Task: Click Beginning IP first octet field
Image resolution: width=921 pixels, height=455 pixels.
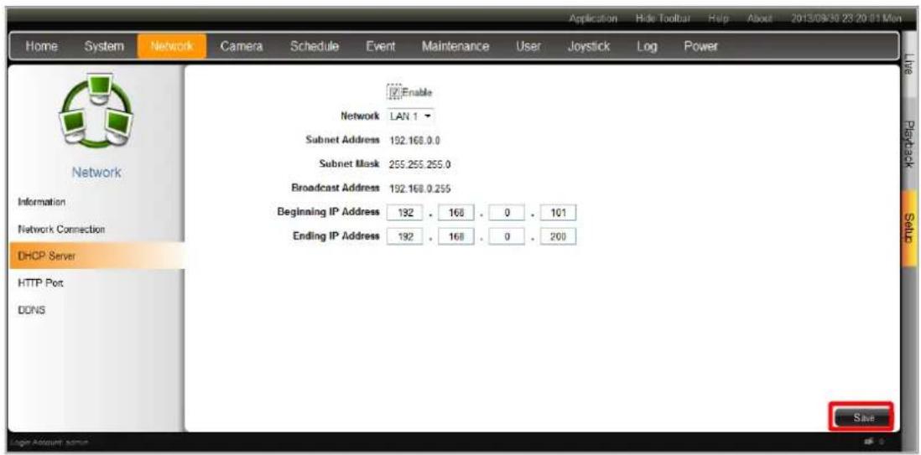Action: tap(403, 213)
